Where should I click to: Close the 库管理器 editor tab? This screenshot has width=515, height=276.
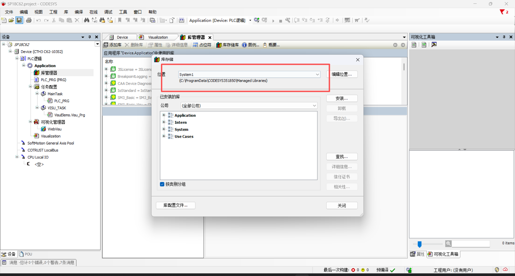(x=210, y=38)
